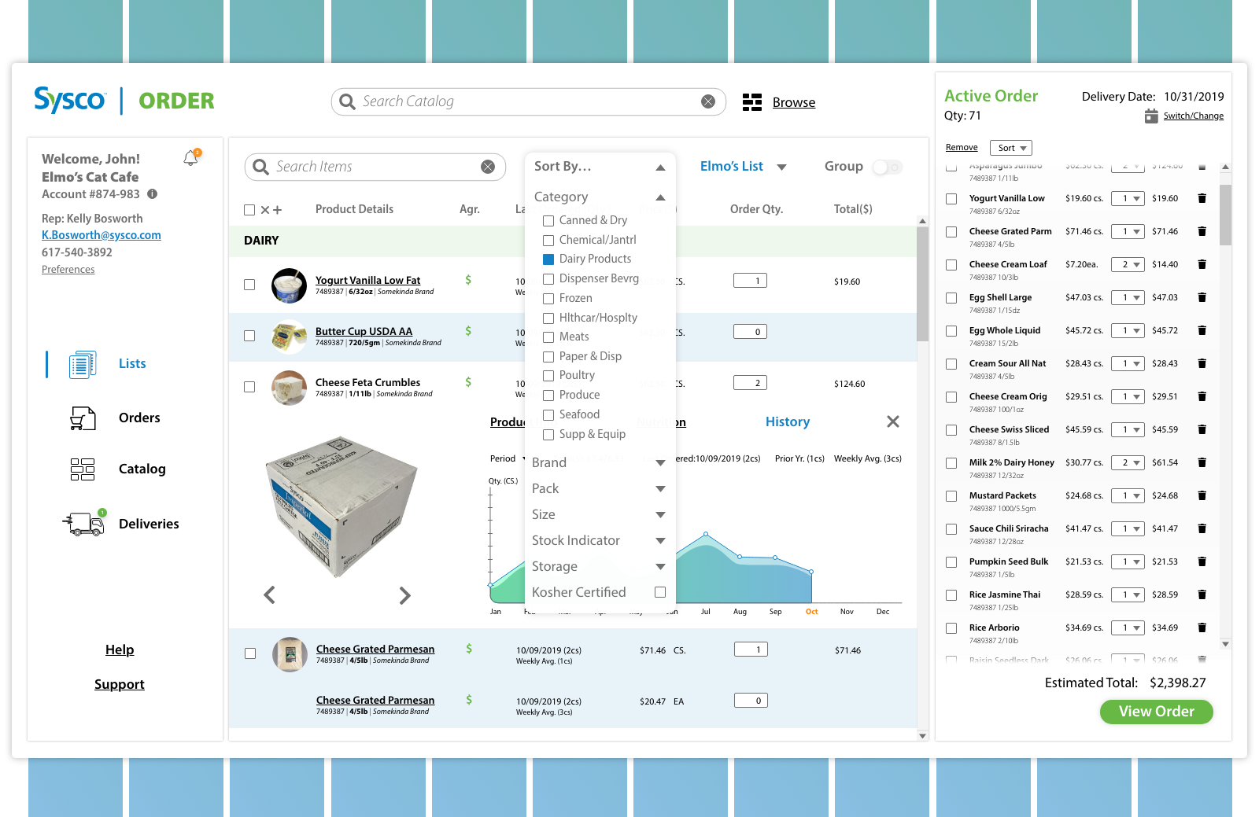Show previous product image
Viewport: 1259px width, 817px height.
[x=269, y=595]
